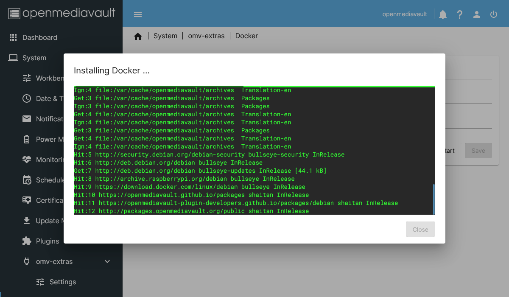Image resolution: width=509 pixels, height=297 pixels.
Task: Click the System laptop icon
Action: click(13, 58)
